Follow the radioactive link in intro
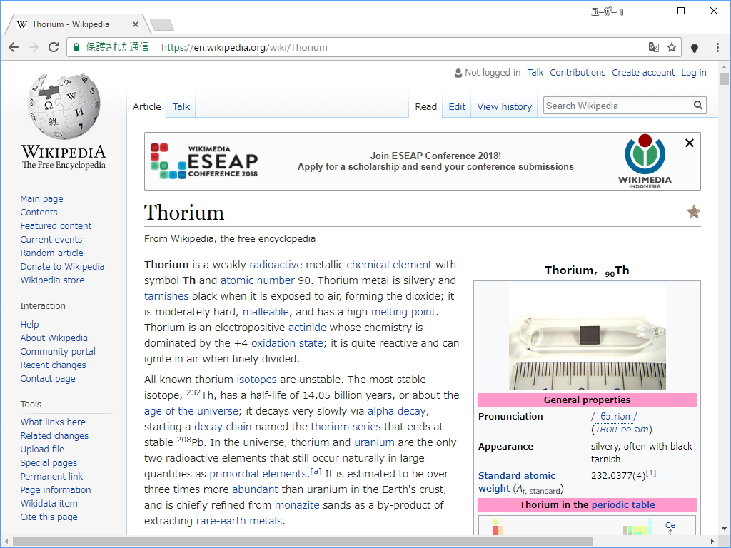 pyautogui.click(x=276, y=265)
